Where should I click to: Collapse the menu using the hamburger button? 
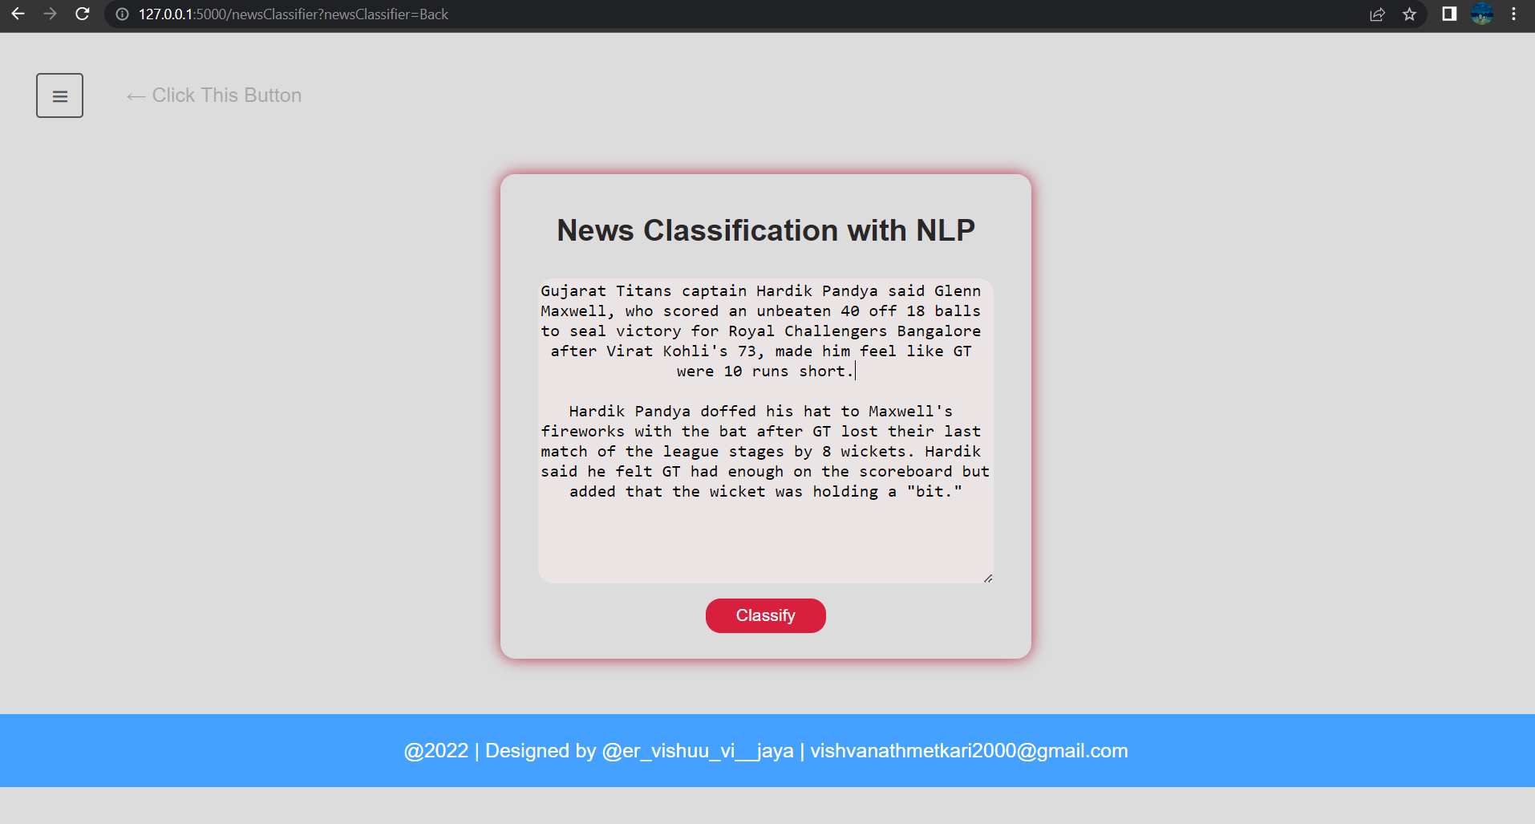point(59,95)
